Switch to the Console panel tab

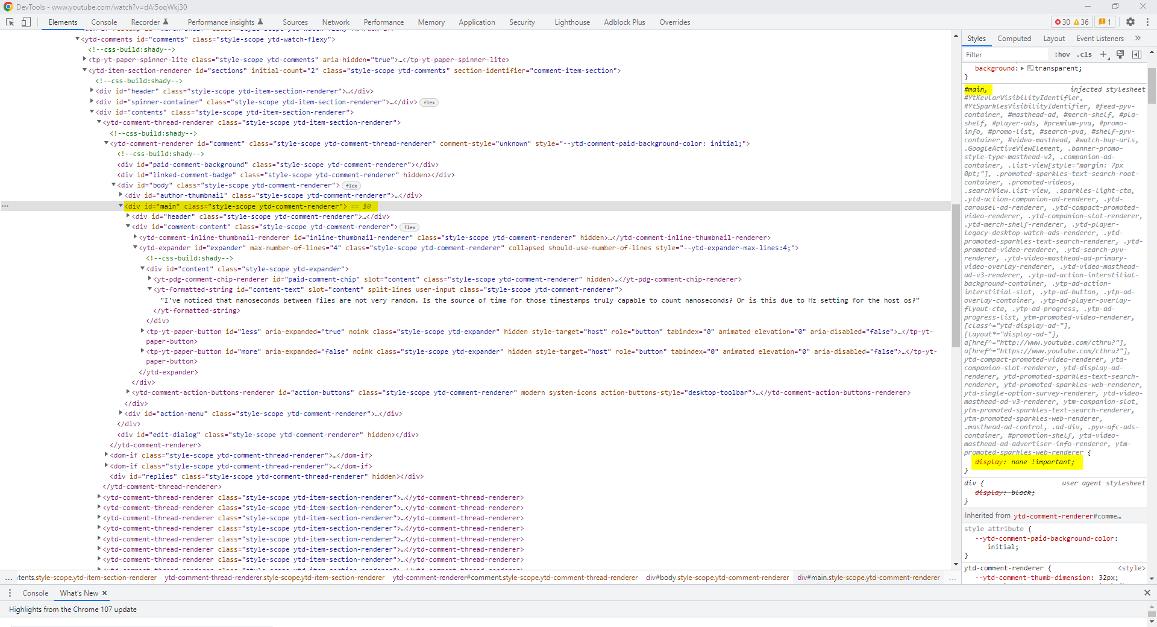104,22
